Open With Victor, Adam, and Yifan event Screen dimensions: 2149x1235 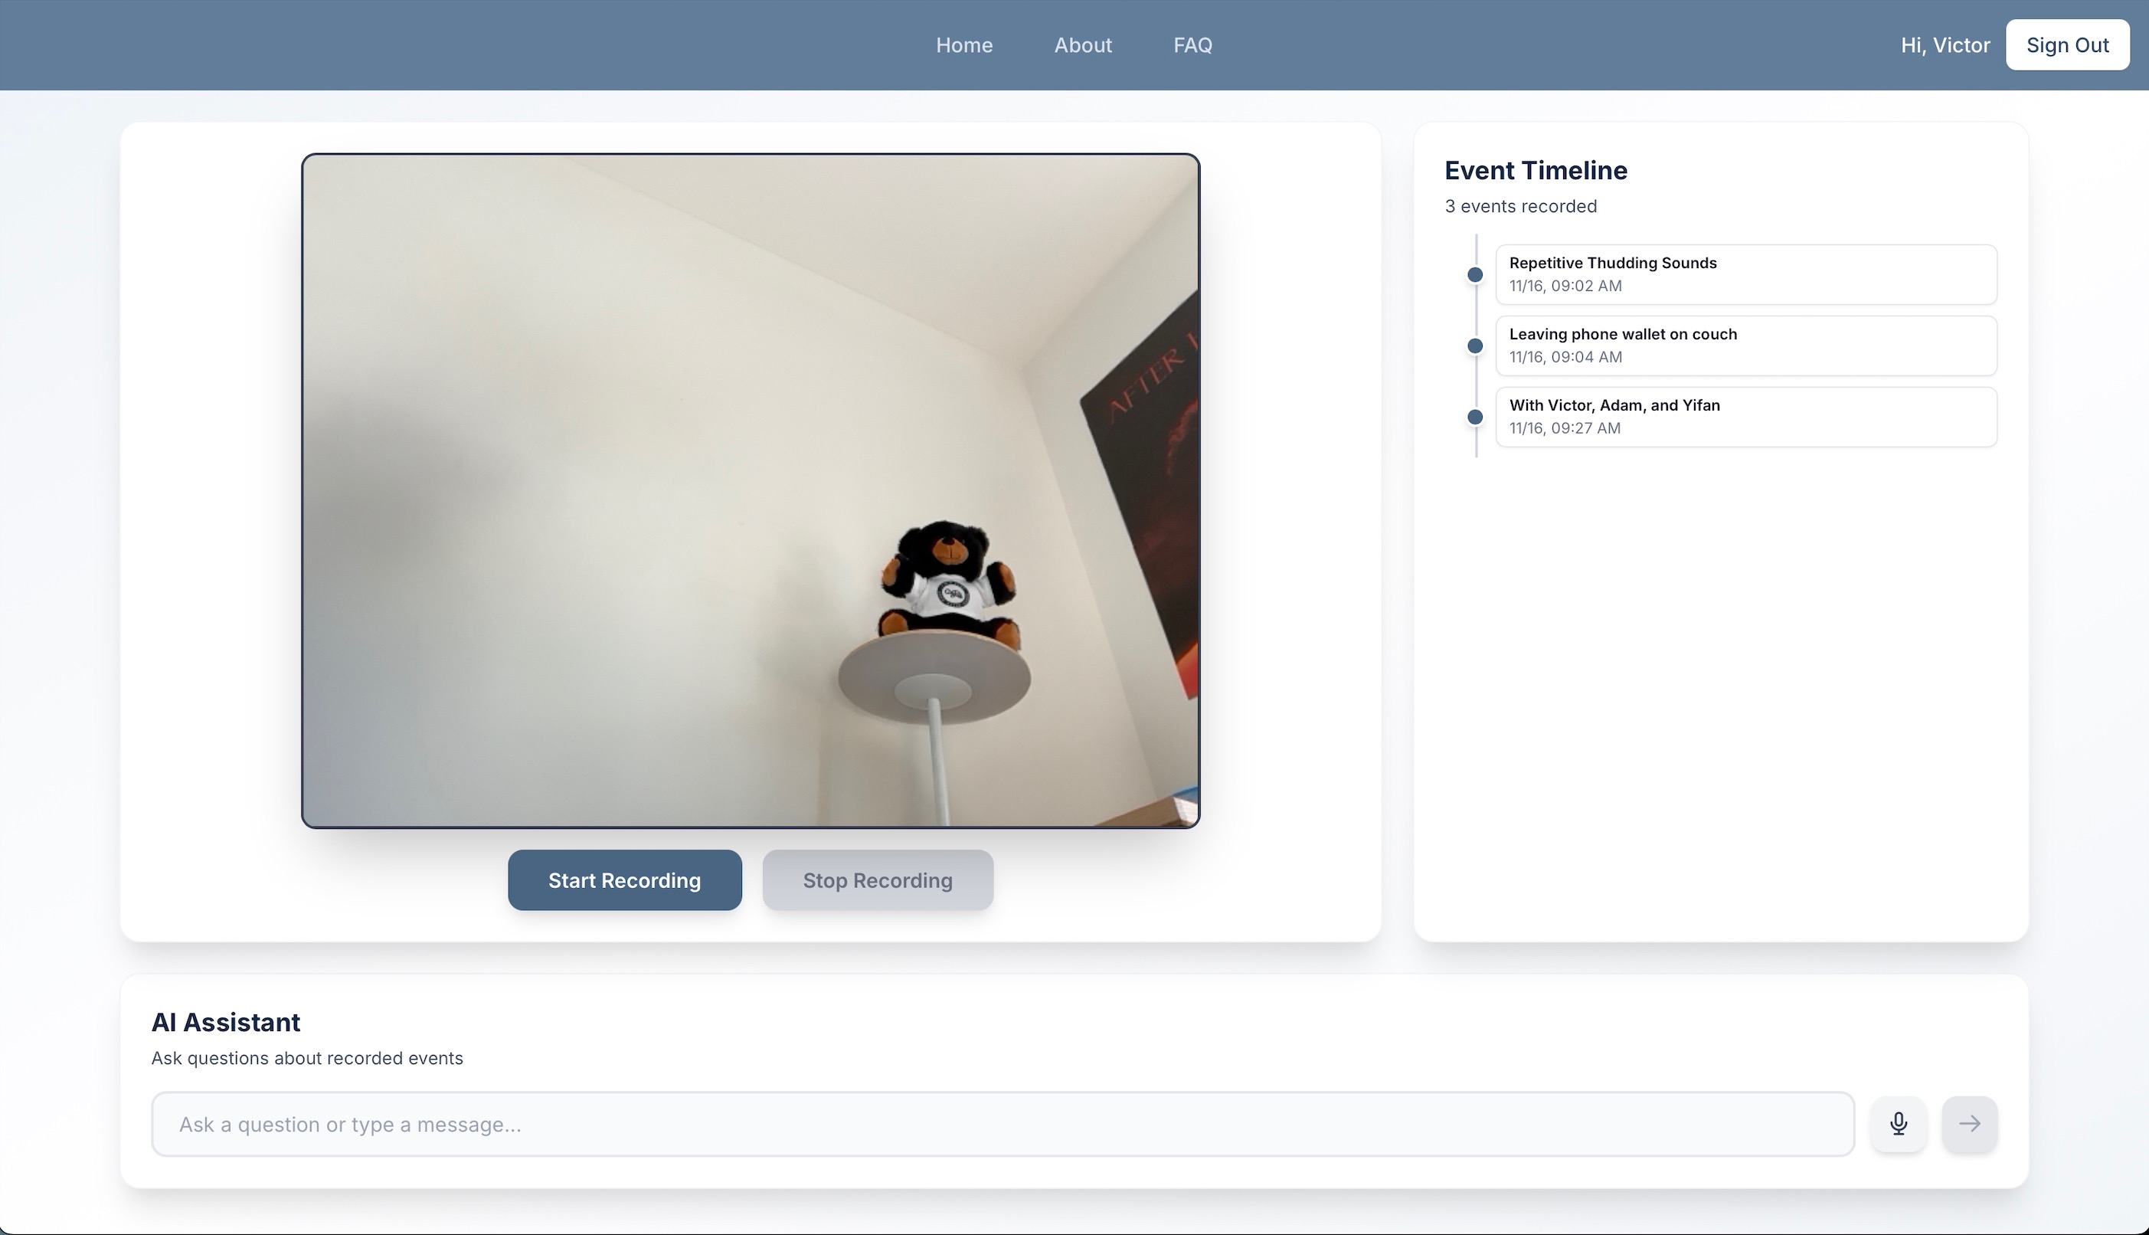tap(1745, 417)
